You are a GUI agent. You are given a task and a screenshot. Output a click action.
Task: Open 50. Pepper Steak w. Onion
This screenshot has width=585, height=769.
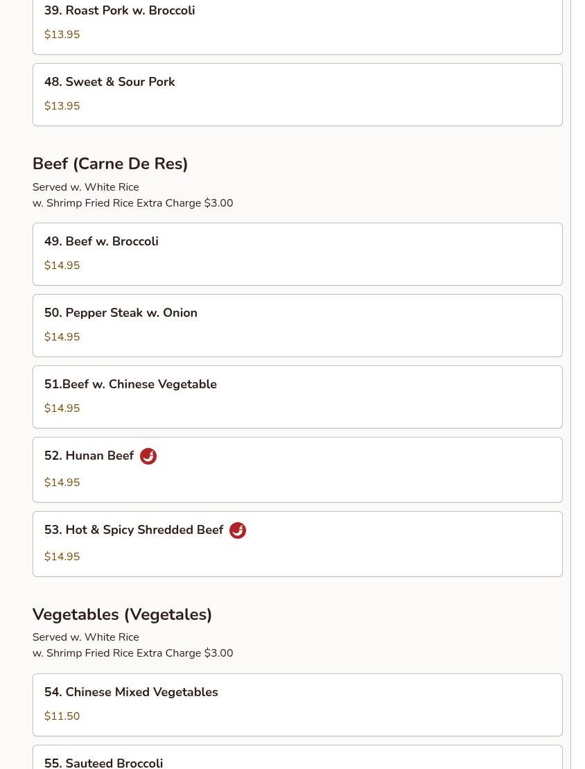[x=297, y=326]
